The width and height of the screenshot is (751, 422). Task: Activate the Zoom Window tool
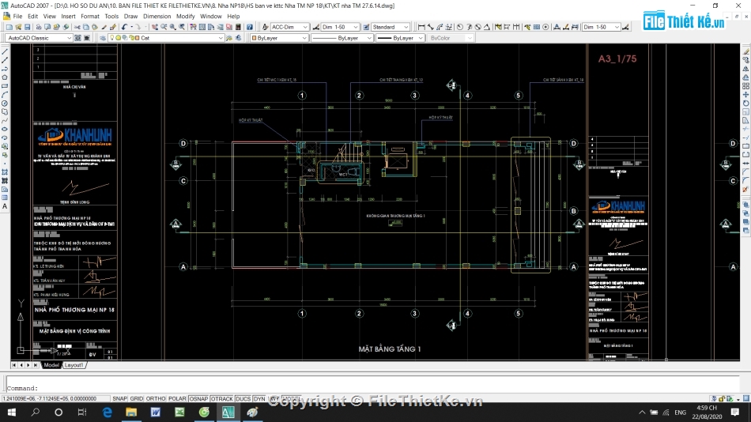click(173, 28)
